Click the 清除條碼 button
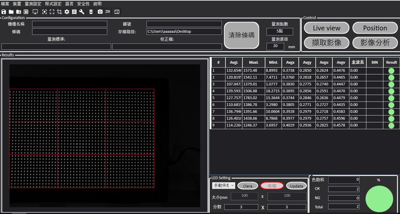This screenshot has height=214, width=400. click(241, 35)
